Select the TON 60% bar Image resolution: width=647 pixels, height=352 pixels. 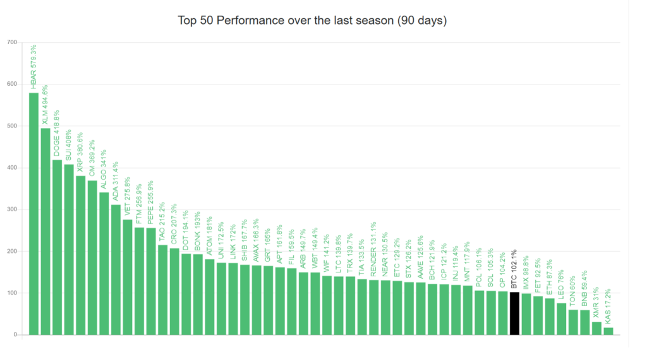(x=573, y=322)
